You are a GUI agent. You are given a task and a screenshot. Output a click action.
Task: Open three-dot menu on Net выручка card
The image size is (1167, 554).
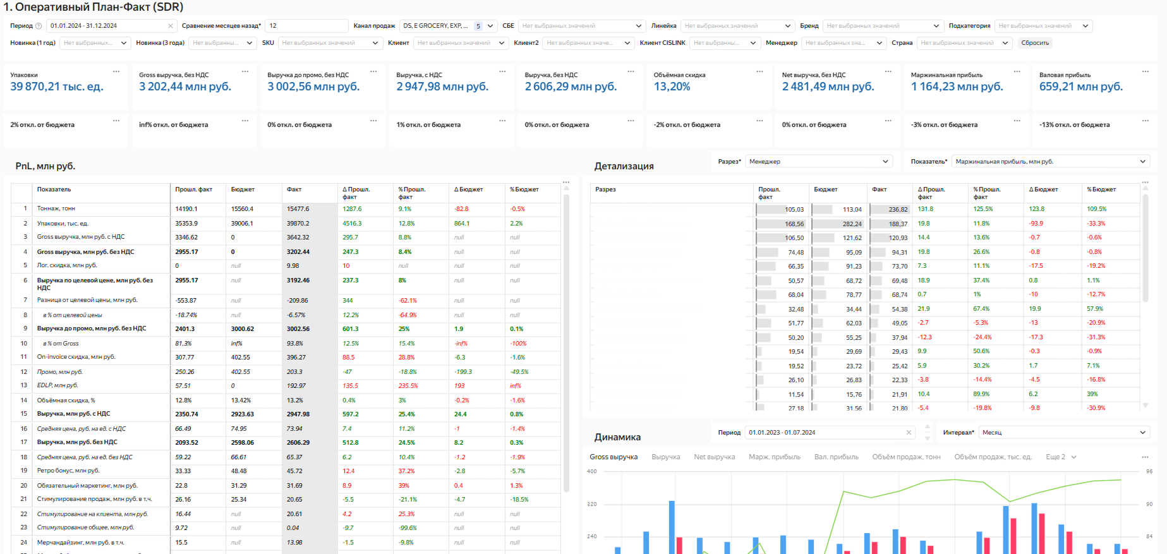888,71
